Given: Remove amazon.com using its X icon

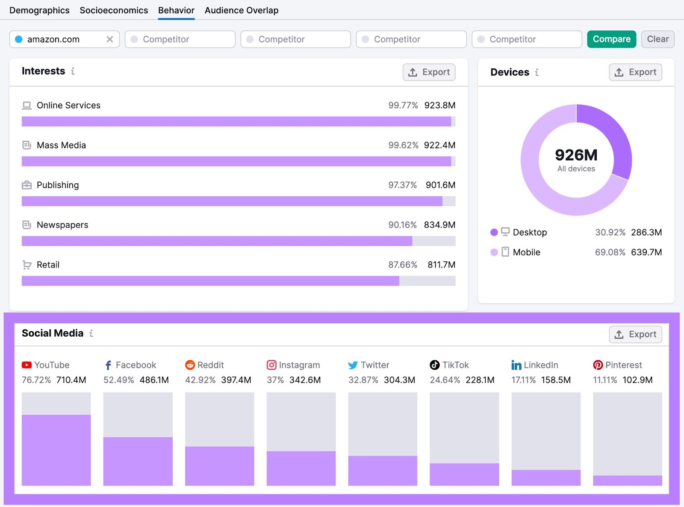Looking at the screenshot, I should pos(110,39).
